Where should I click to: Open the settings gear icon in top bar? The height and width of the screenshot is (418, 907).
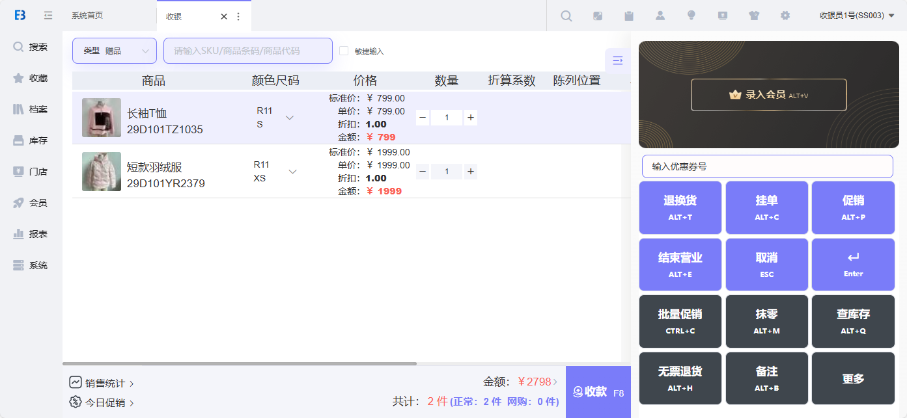[x=785, y=16]
